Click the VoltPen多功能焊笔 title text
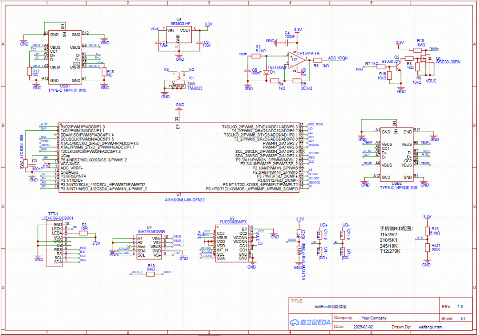 [x=330, y=307]
